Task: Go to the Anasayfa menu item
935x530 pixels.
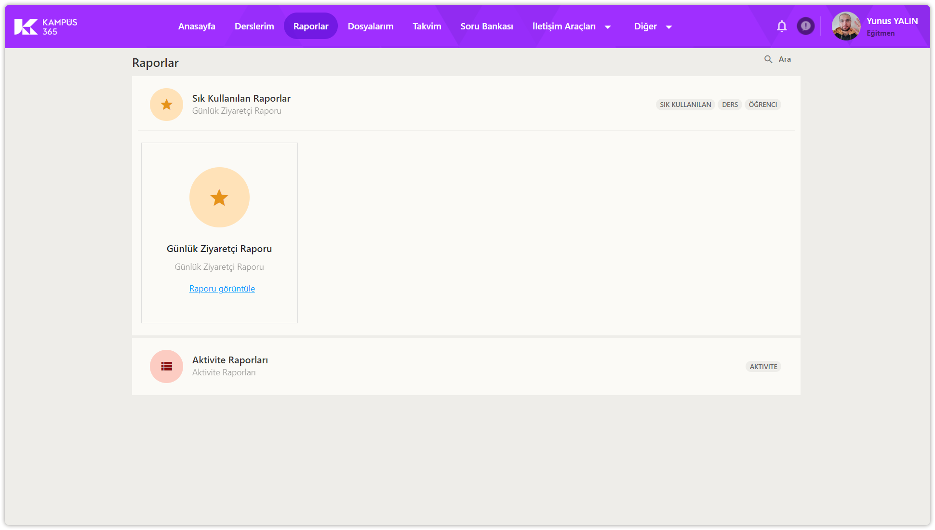Action: pos(197,26)
